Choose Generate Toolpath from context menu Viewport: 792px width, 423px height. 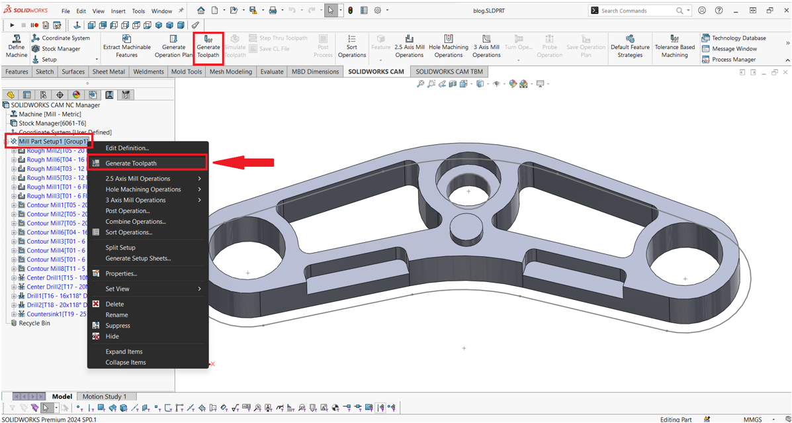(131, 163)
